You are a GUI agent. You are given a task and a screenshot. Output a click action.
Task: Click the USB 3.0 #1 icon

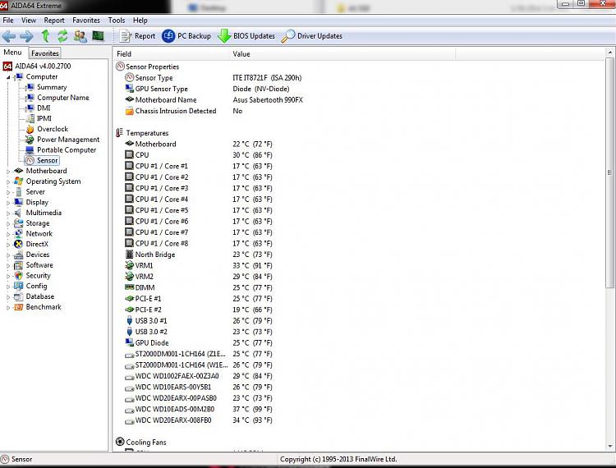coord(129,320)
